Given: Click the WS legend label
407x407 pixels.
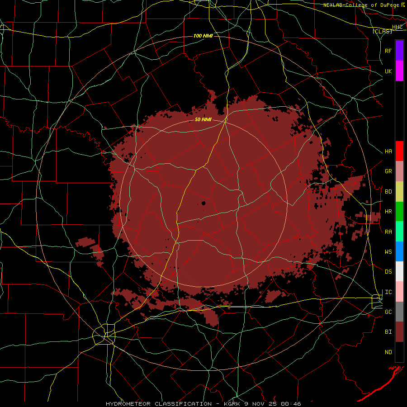Looking at the screenshot, I should click(388, 252).
